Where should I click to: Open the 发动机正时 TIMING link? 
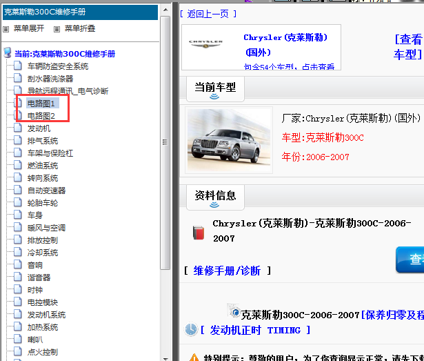click(x=255, y=330)
